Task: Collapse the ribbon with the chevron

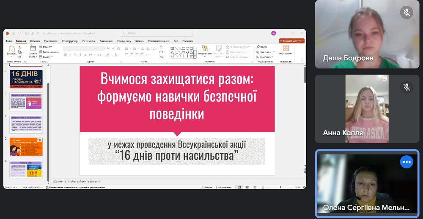Action: coord(302,61)
